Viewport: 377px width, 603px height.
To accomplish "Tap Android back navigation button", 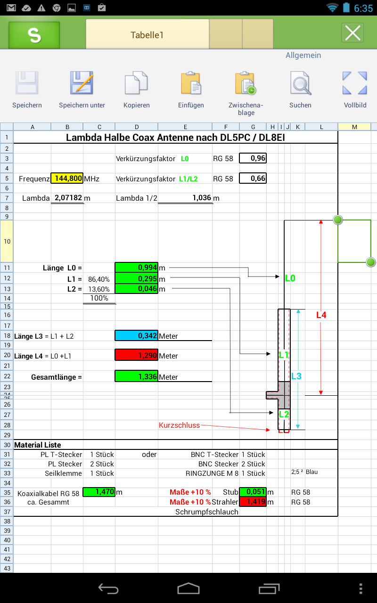I will click(108, 588).
